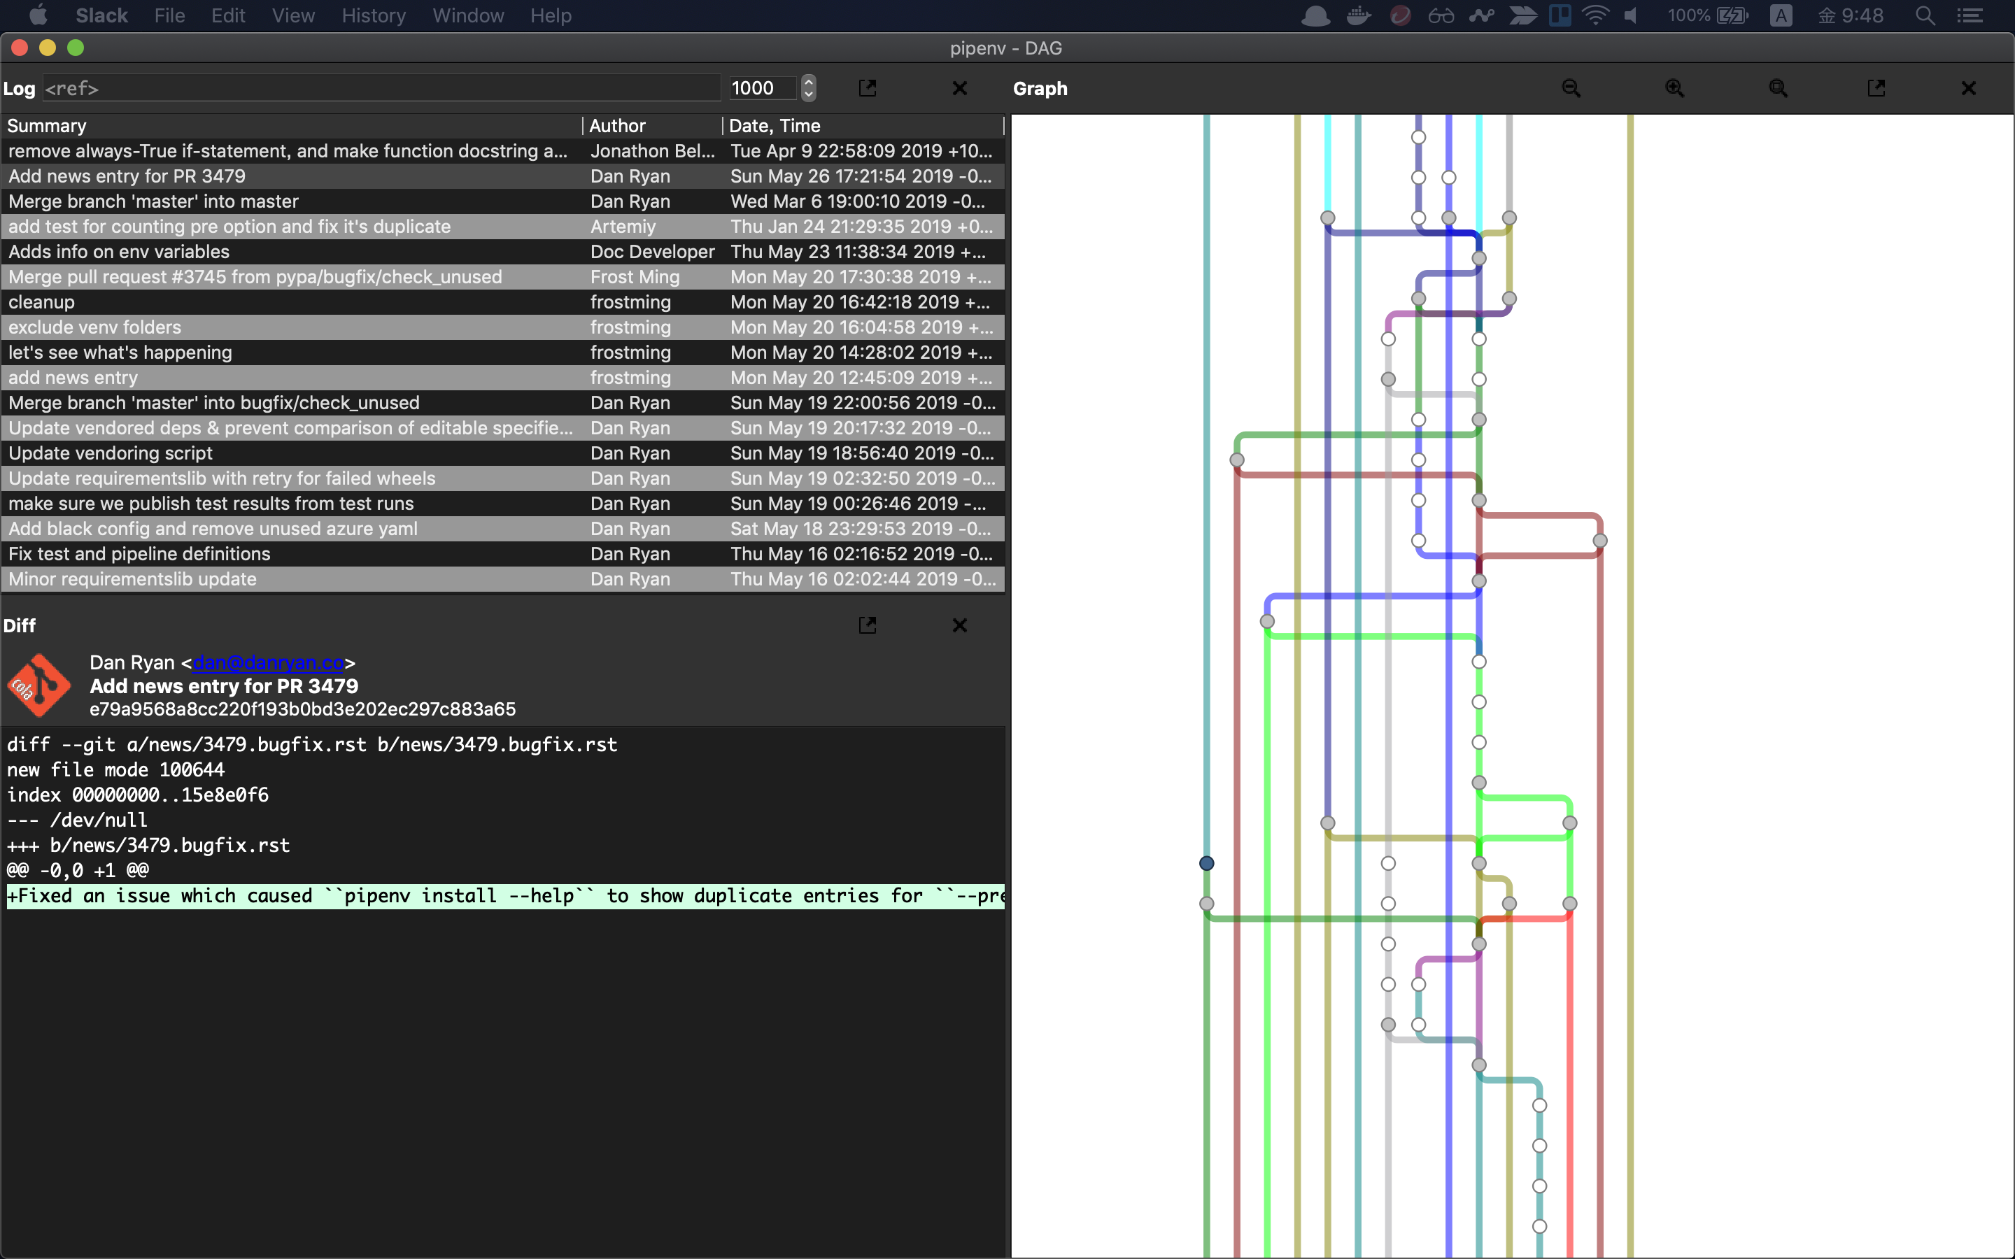The width and height of the screenshot is (2015, 1259).
Task: Open the Apple menu
Action: [38, 16]
